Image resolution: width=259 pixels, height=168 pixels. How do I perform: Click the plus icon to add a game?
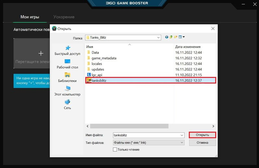point(41,53)
